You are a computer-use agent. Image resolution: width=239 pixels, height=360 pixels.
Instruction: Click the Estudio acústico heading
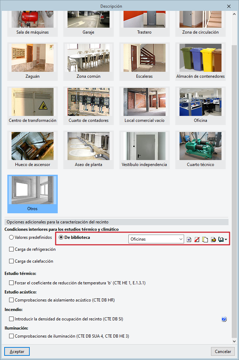(21, 292)
